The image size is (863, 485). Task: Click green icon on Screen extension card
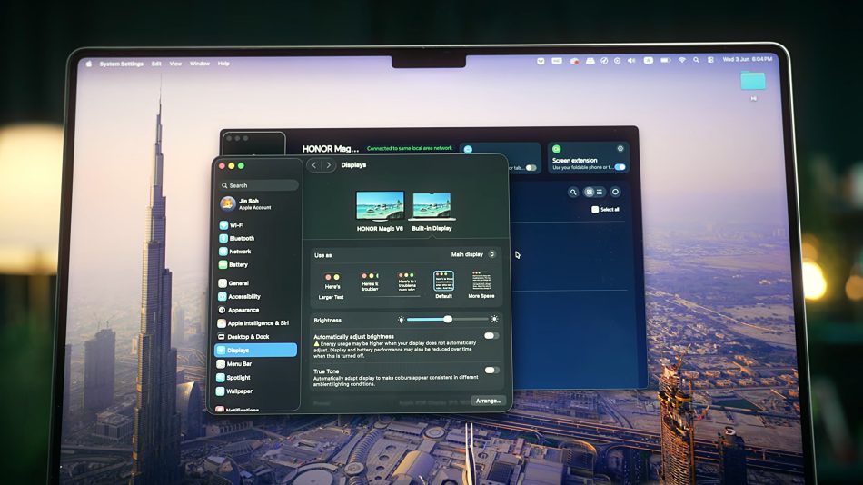click(x=557, y=149)
